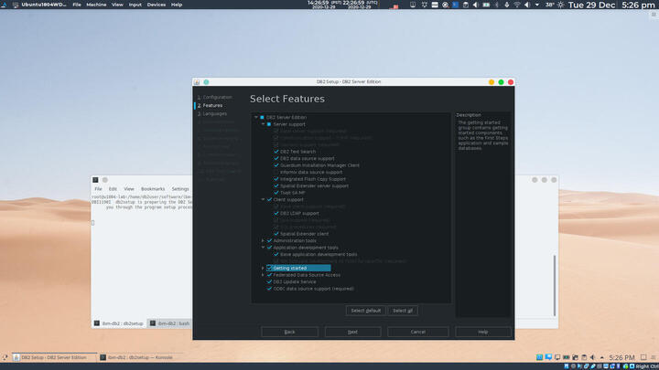Screen dimensions: 659x370
Task: Click Bluetooth icon in top menu bar
Action: tap(496, 5)
